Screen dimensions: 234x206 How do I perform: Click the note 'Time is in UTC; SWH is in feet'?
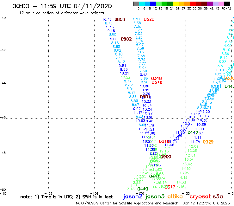click(x=66, y=197)
